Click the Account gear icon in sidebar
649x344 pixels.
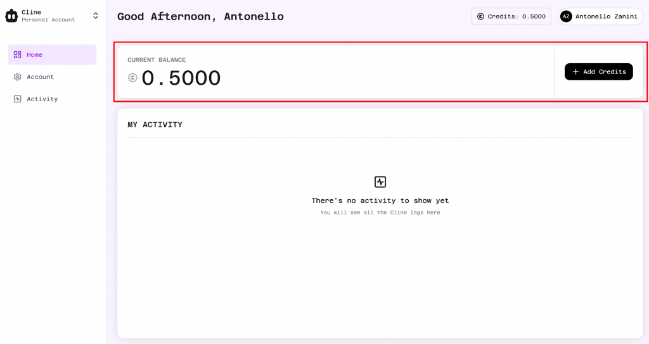click(x=18, y=77)
